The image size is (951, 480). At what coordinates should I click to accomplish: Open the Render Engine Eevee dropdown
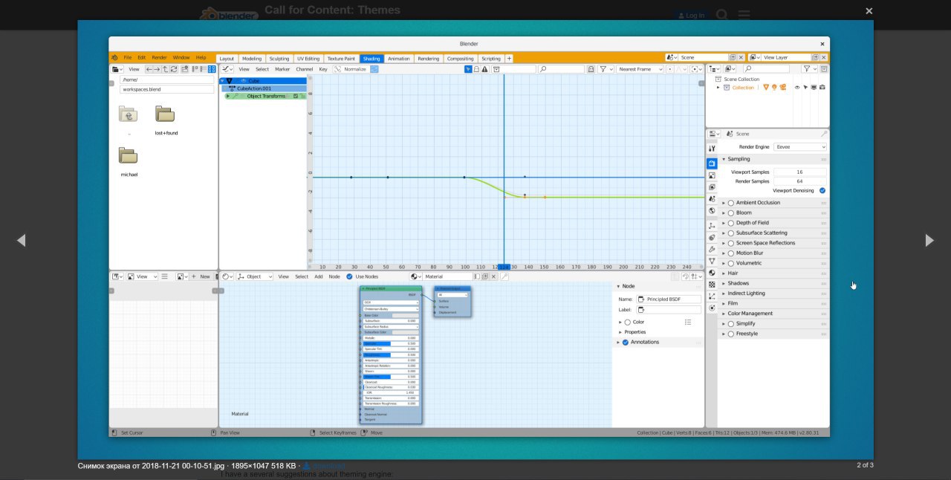[x=800, y=147]
